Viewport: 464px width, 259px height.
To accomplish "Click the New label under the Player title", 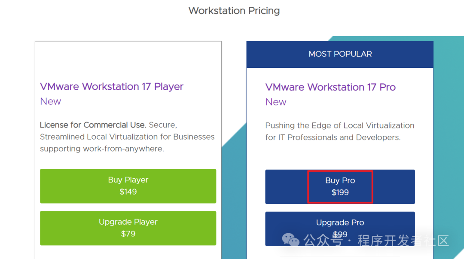I will pyautogui.click(x=51, y=101).
